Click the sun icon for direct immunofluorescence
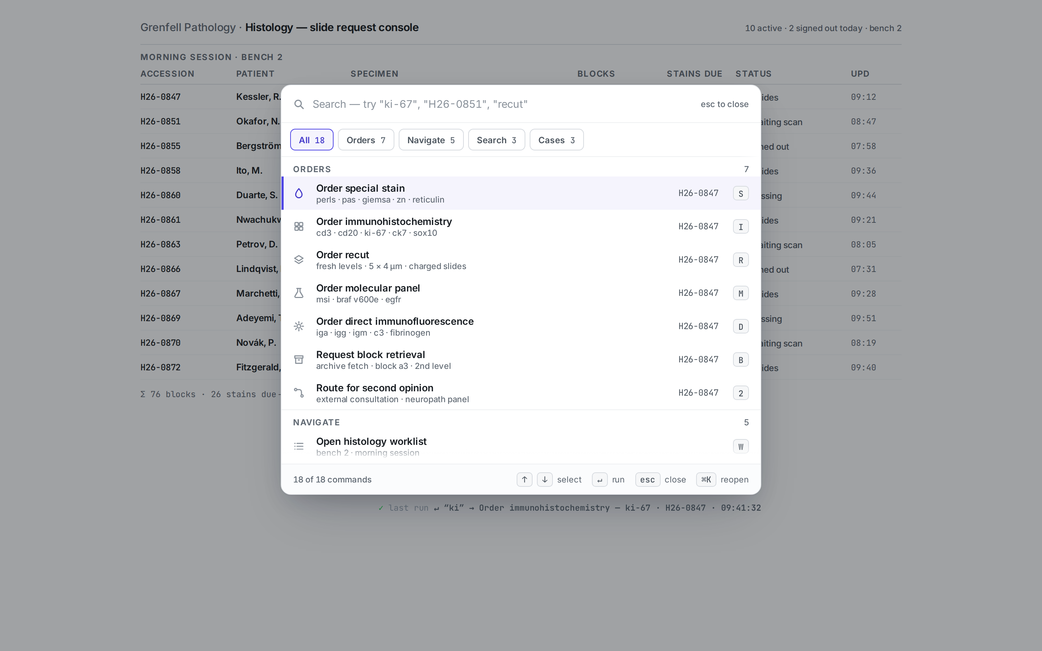This screenshot has height=651, width=1042. (x=299, y=326)
